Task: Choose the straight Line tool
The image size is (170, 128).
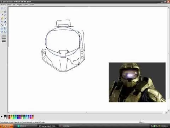Action: [2, 25]
